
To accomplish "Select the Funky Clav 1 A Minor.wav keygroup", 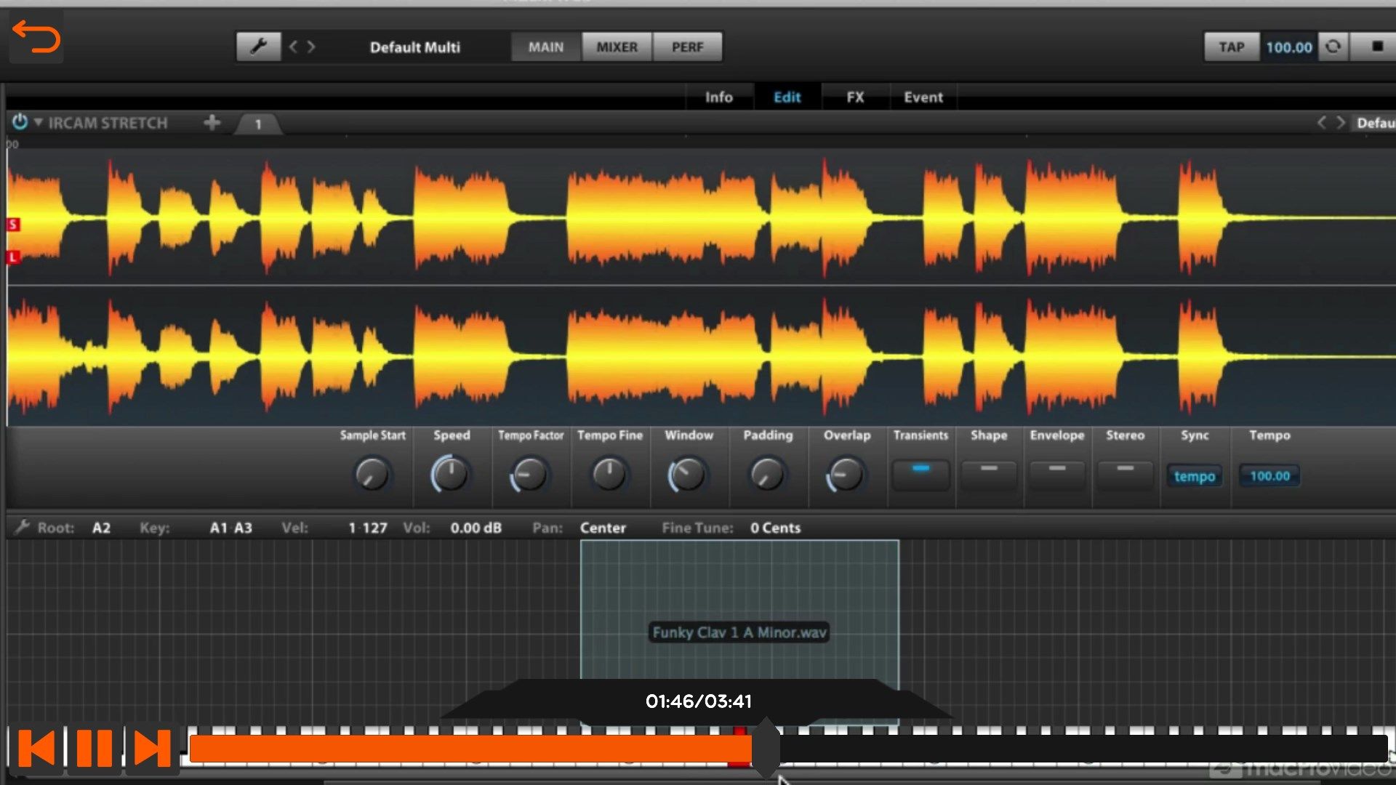I will click(739, 632).
